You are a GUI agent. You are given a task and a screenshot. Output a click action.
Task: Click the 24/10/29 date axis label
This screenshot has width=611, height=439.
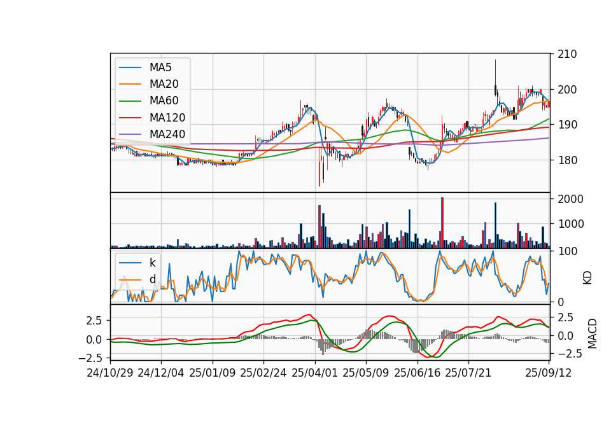coord(110,373)
